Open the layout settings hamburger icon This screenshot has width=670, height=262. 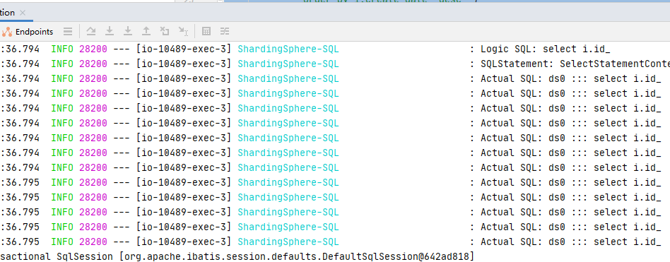tap(68, 31)
